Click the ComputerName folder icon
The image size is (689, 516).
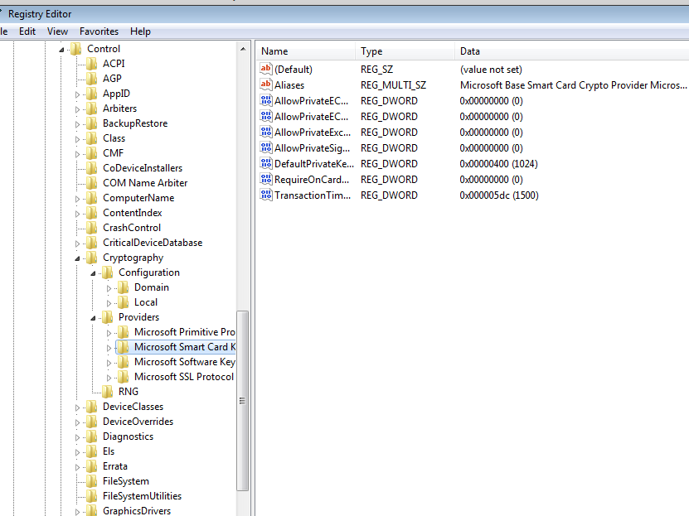coord(92,198)
